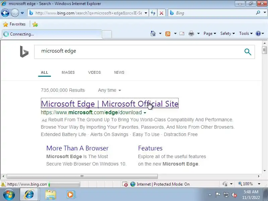Click the Print icon

tap(191, 33)
